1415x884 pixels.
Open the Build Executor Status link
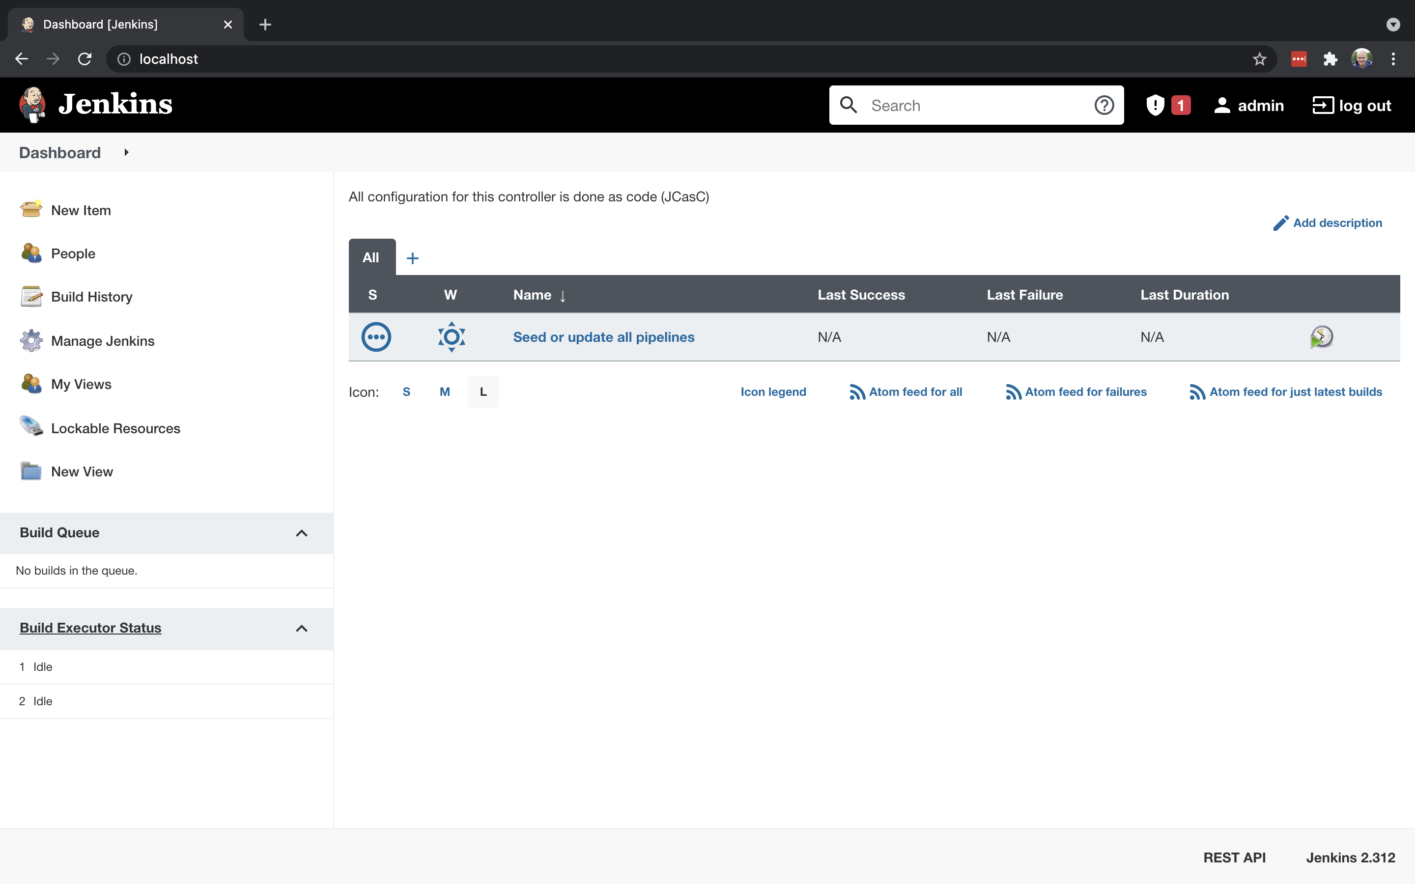tap(90, 627)
